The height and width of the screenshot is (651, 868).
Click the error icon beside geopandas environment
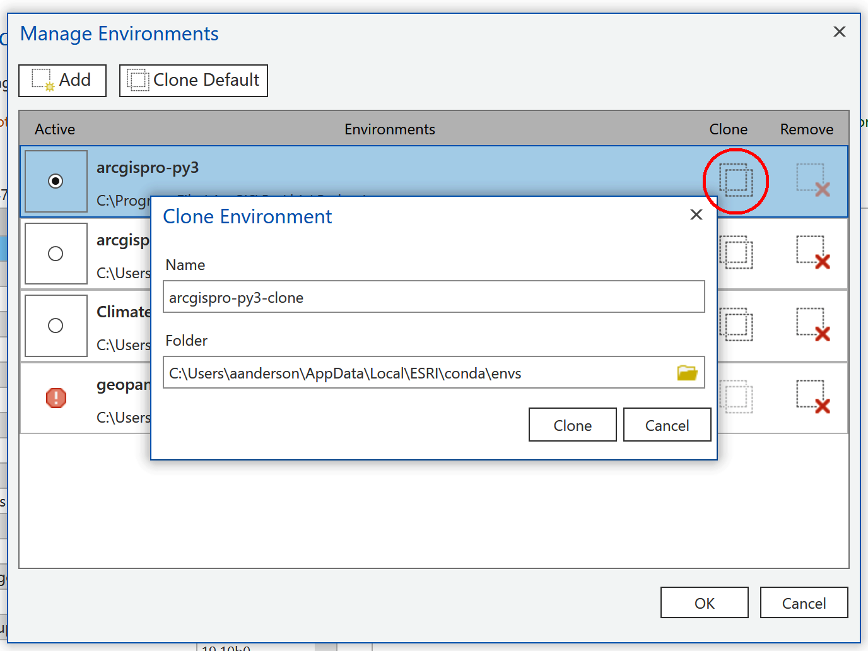pos(56,398)
